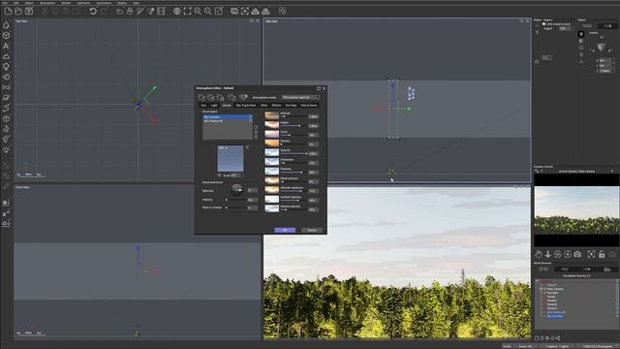Switch to the Sun tab
Viewport: 620px width, 349px height.
coord(203,106)
